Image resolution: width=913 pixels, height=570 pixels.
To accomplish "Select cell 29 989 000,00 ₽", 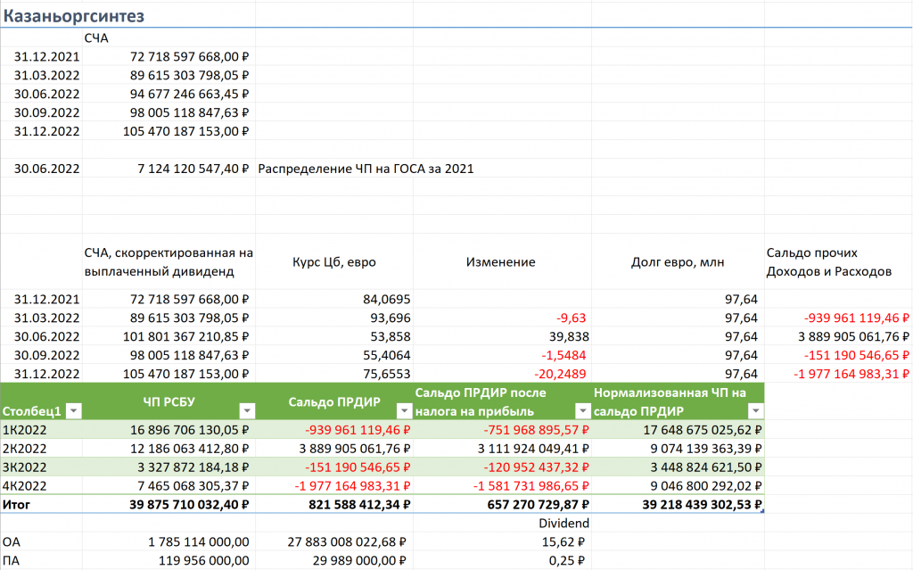I will tap(360, 560).
